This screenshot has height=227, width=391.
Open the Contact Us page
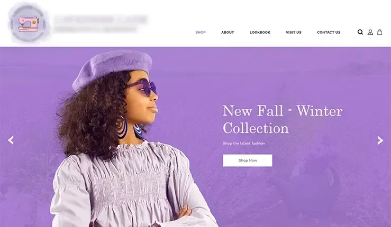[x=329, y=32]
